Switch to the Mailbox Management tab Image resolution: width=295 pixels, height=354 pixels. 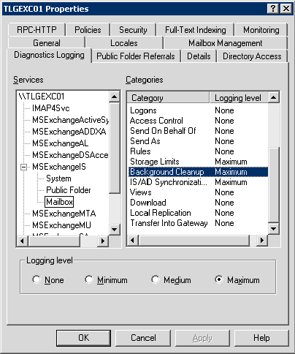point(226,43)
